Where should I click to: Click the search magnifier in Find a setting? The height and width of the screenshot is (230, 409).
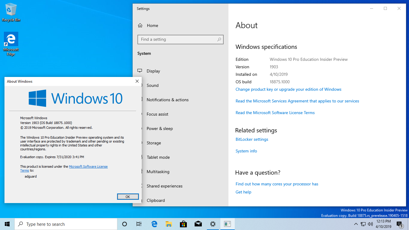pyautogui.click(x=219, y=39)
